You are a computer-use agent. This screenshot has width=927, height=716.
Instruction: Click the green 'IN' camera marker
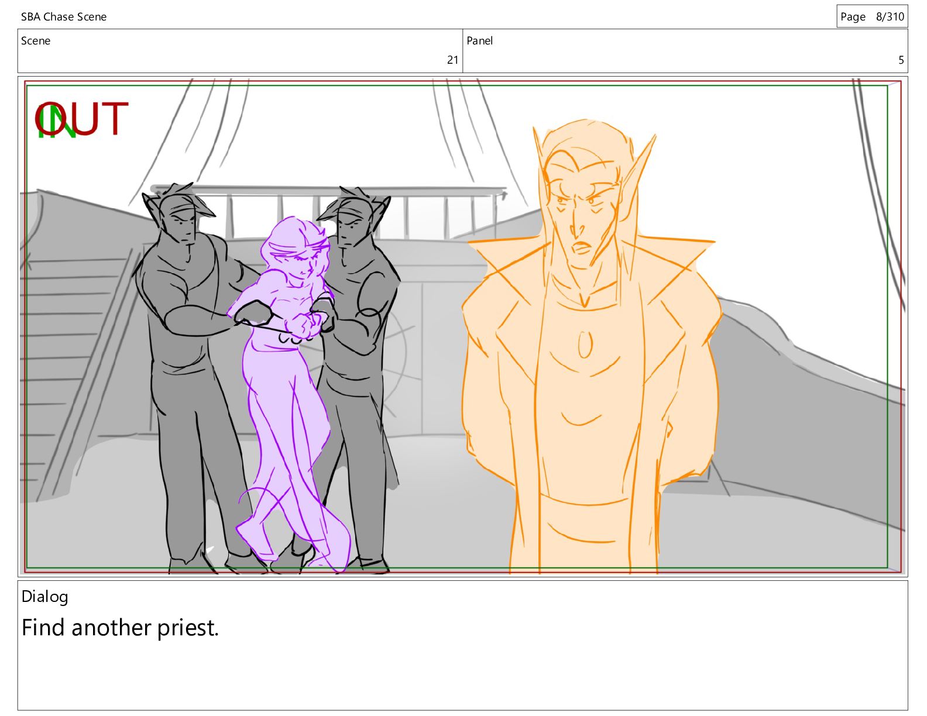[x=57, y=122]
